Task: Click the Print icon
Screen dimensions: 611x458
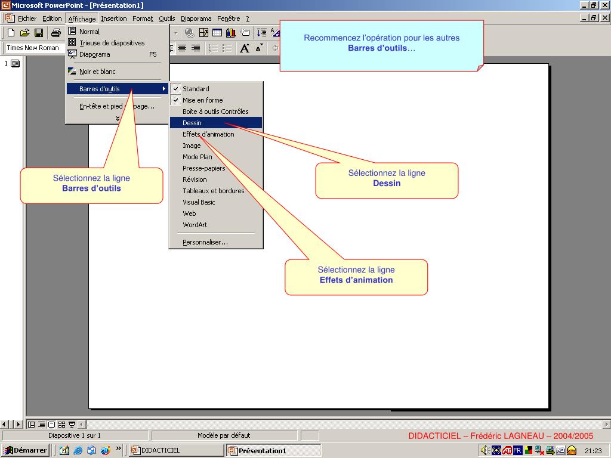Action: pos(56,33)
